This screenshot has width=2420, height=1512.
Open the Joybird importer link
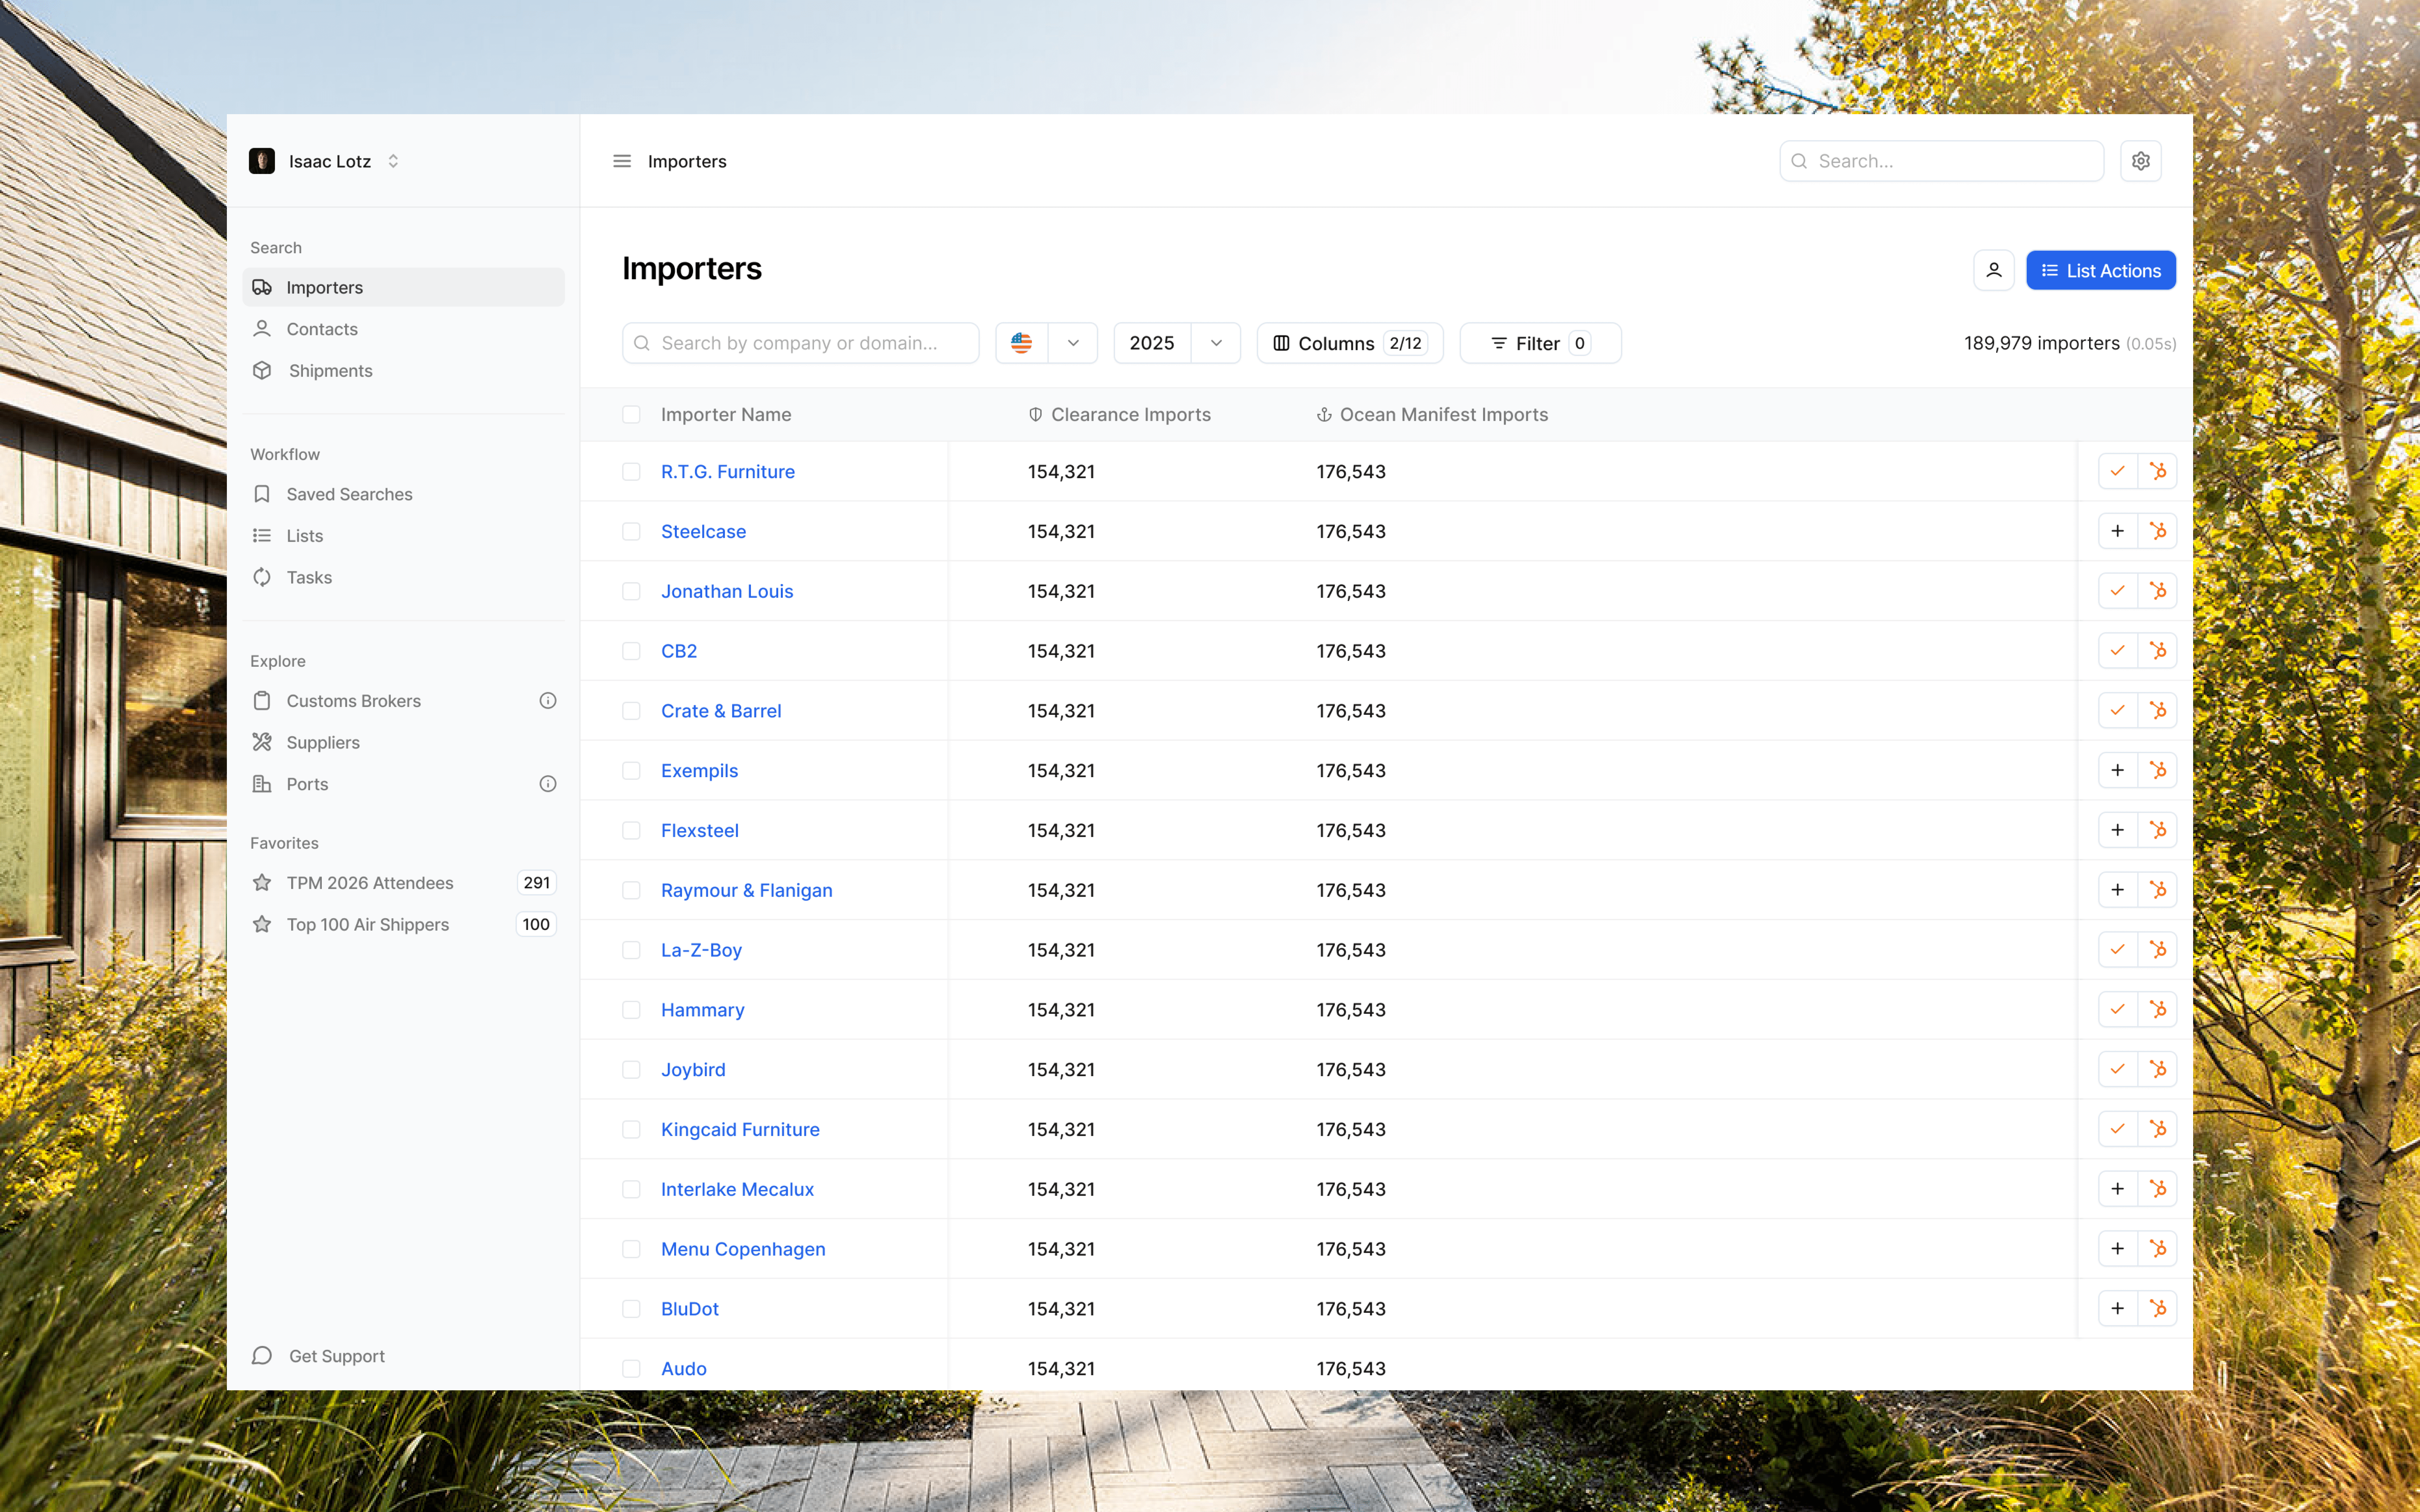[x=693, y=1070]
